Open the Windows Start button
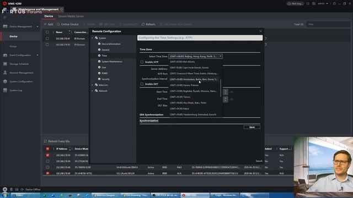The image size is (353, 198). (x=5, y=195)
